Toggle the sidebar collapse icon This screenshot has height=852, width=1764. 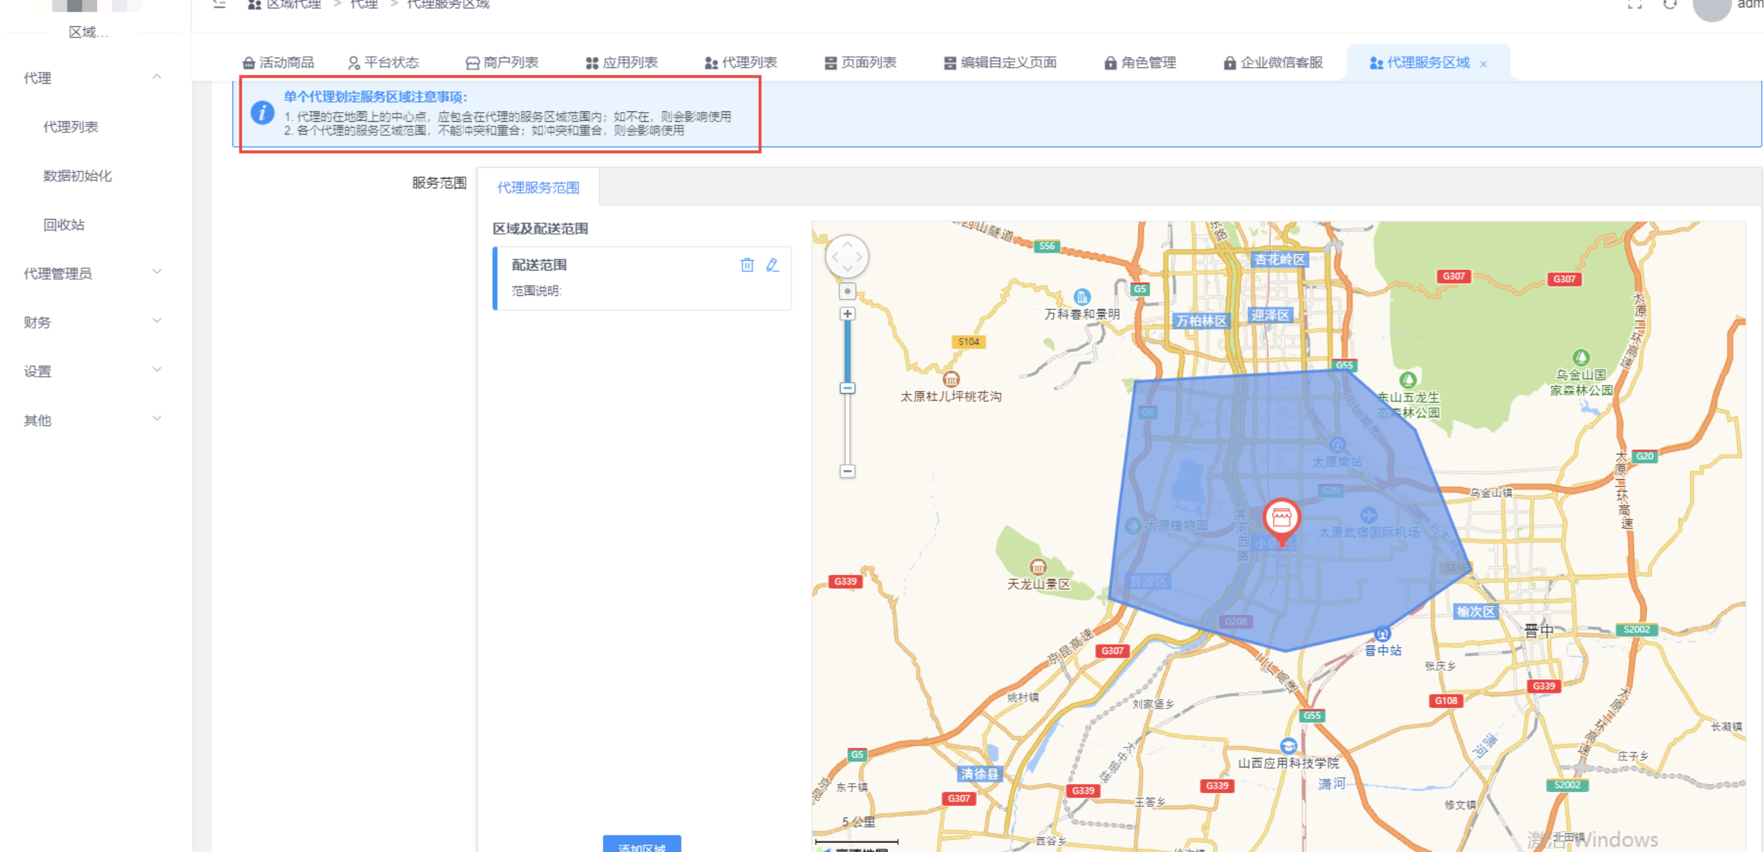[219, 4]
